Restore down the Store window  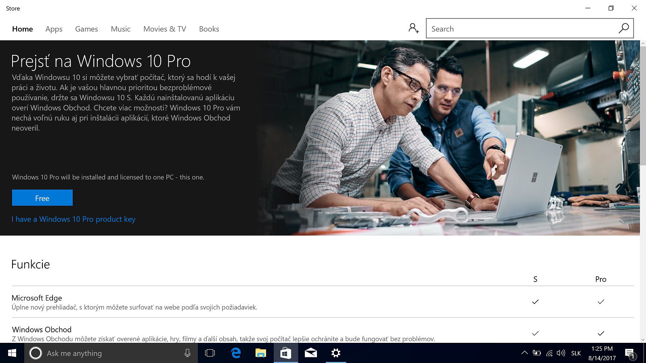611,8
